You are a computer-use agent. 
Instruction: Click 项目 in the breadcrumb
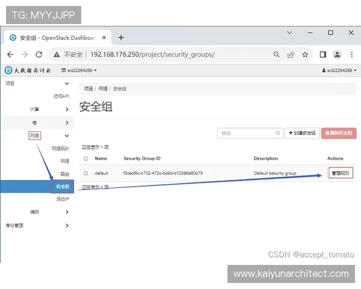click(88, 89)
